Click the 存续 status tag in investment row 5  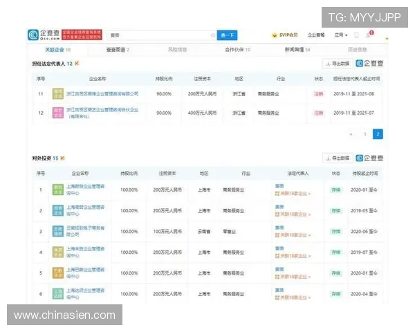tap(336, 273)
